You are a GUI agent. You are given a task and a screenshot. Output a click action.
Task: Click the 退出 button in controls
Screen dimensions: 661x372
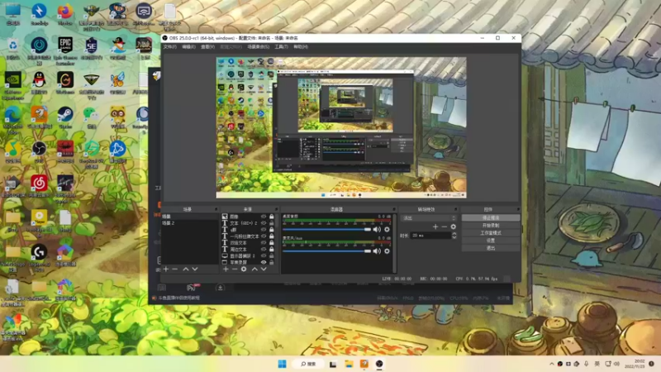491,248
